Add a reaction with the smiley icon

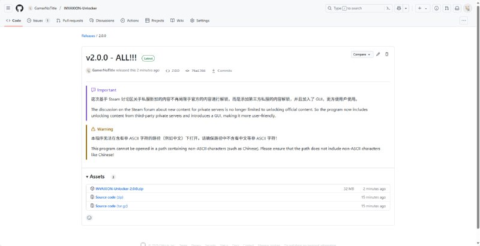(x=89, y=217)
